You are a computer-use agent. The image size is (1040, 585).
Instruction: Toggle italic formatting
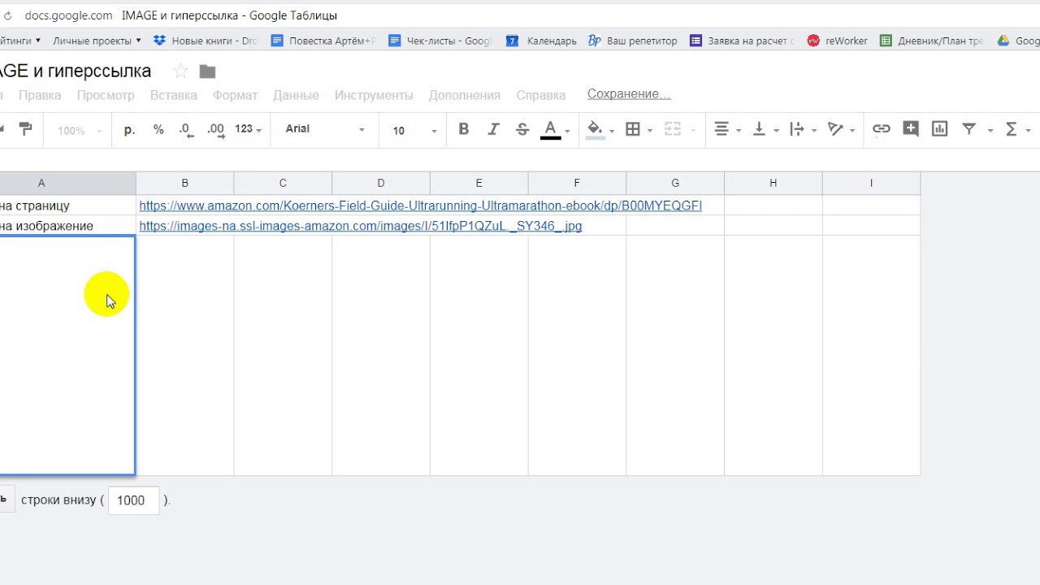pyautogui.click(x=492, y=129)
